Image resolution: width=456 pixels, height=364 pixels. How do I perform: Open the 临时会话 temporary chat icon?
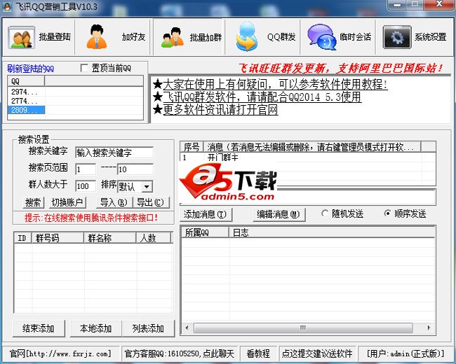point(321,37)
